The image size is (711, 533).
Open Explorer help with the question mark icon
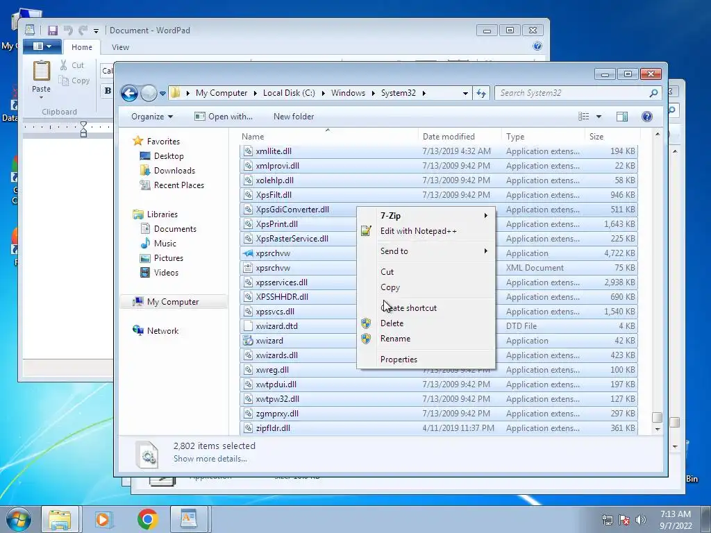click(x=647, y=117)
